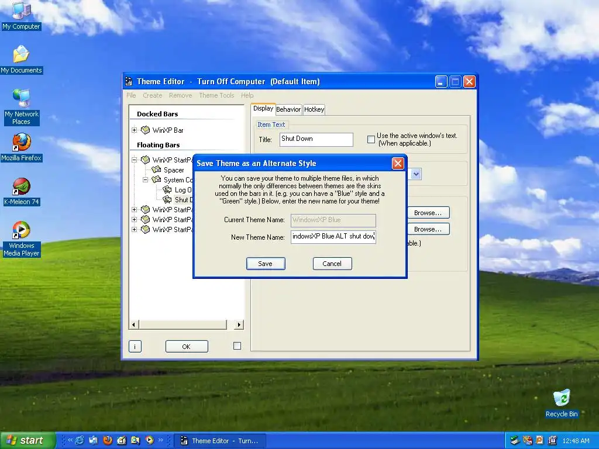Click the tree scrollbar right arrow
The image size is (599, 449).
(239, 325)
